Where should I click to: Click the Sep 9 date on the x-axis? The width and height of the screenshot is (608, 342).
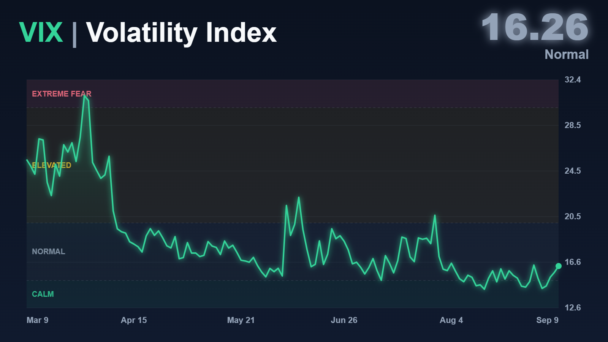click(547, 320)
